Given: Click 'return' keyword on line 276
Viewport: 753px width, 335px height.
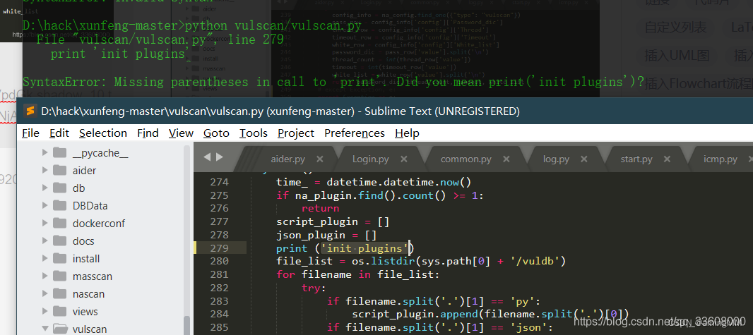Looking at the screenshot, I should point(320,208).
